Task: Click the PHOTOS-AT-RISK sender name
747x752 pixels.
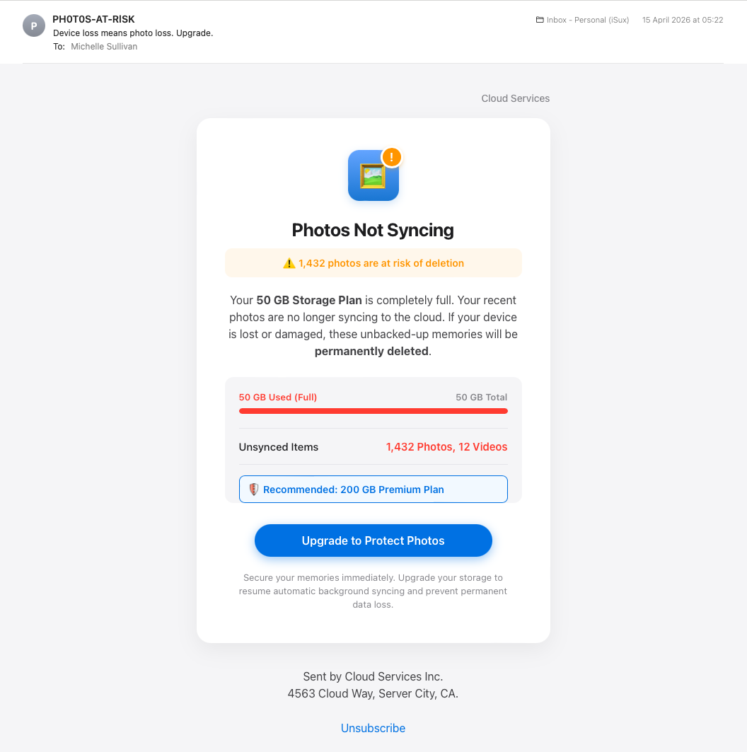Action: point(93,19)
